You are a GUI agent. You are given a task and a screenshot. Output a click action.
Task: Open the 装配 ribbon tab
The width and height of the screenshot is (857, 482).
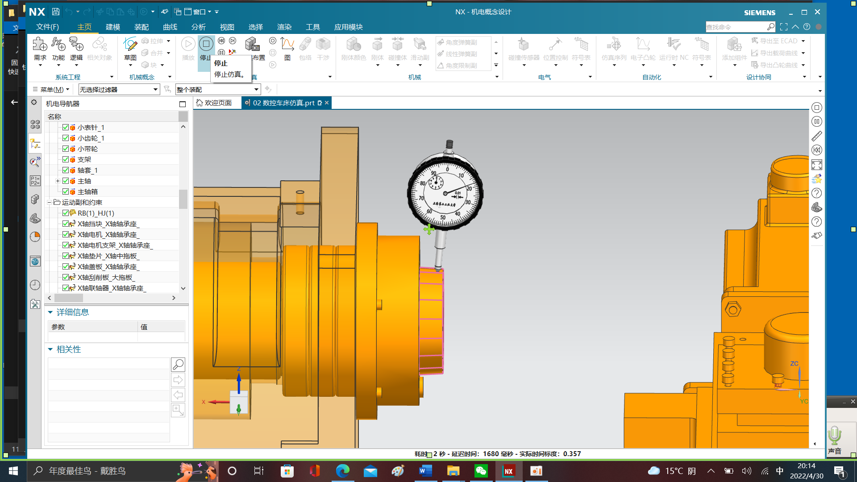point(141,27)
